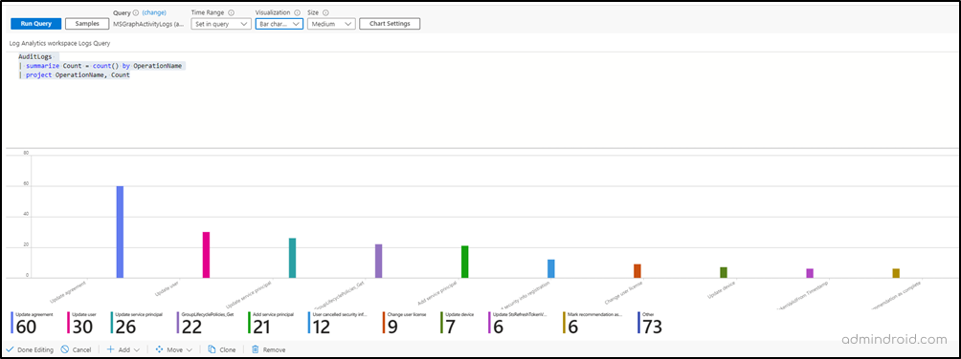The image size is (961, 359).
Task: Click the Log Analytics workspace Logs Query label
Action: pos(59,43)
